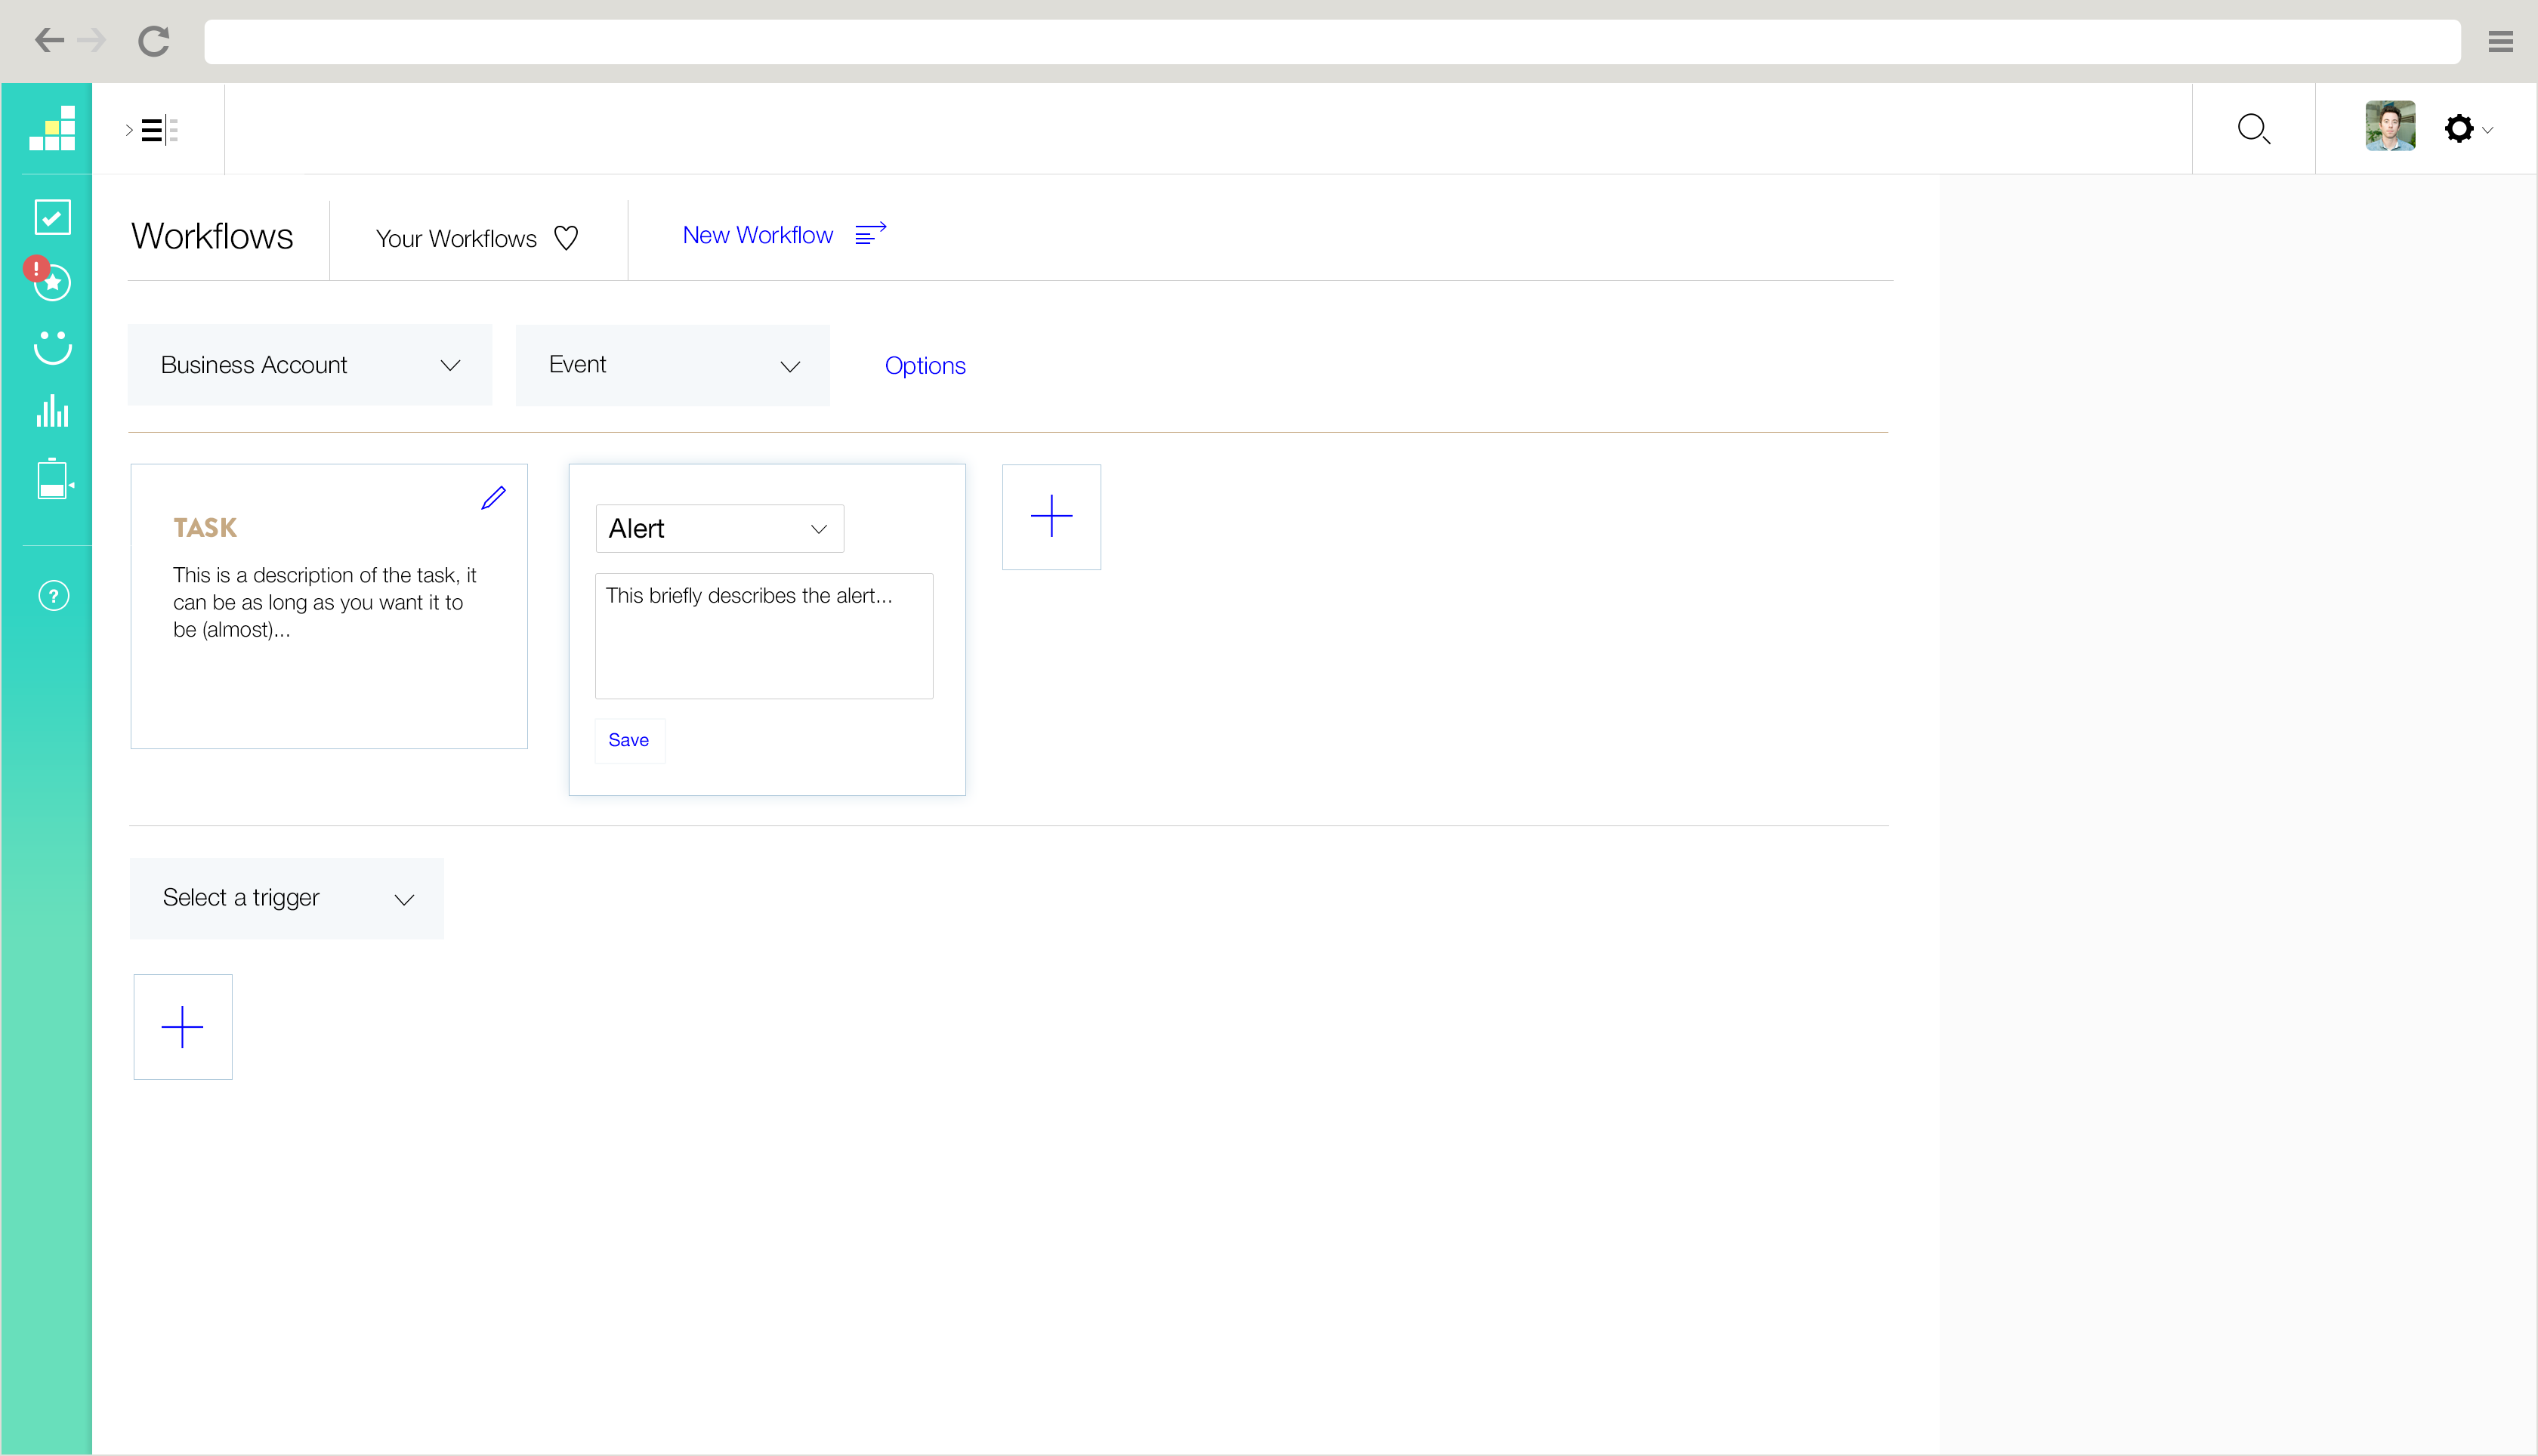
Task: Click the browser address bar
Action: [x=1332, y=41]
